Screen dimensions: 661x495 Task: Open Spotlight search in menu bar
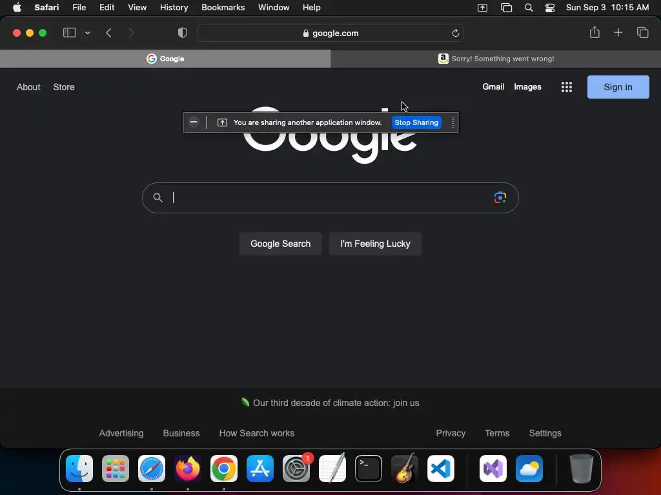pyautogui.click(x=529, y=8)
